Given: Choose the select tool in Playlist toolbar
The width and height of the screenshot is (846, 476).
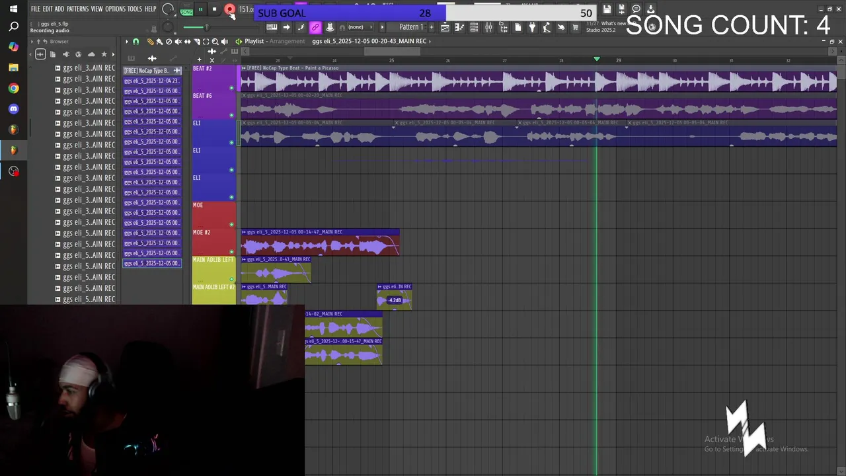Looking at the screenshot, I should pyautogui.click(x=206, y=42).
